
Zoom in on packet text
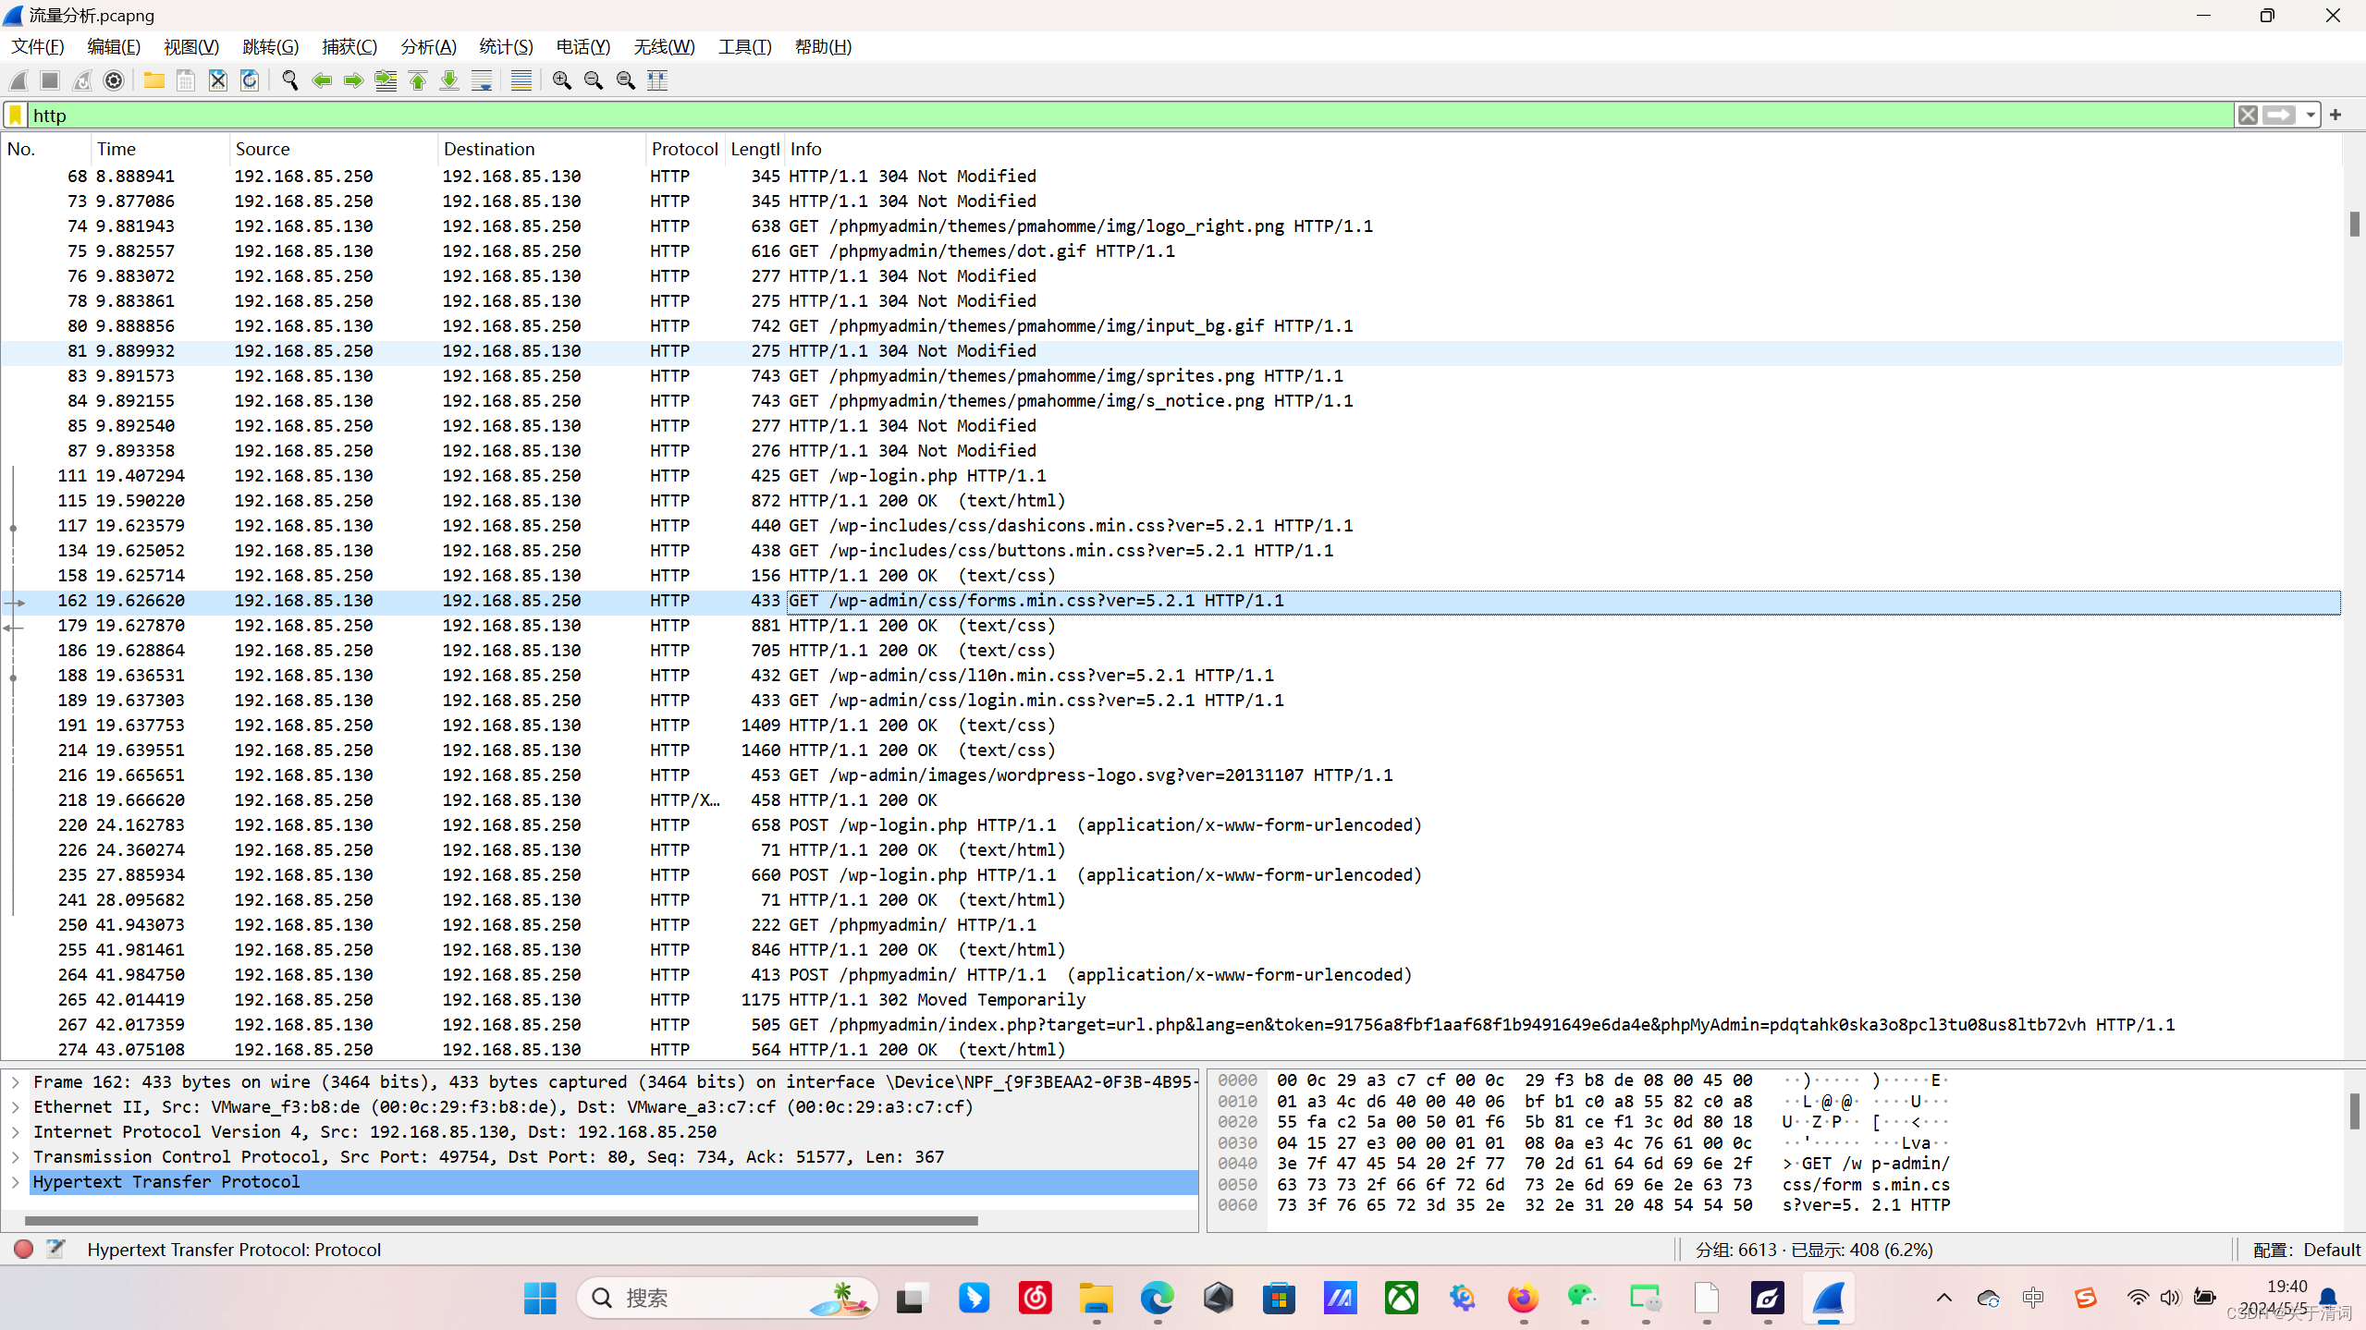coord(561,80)
